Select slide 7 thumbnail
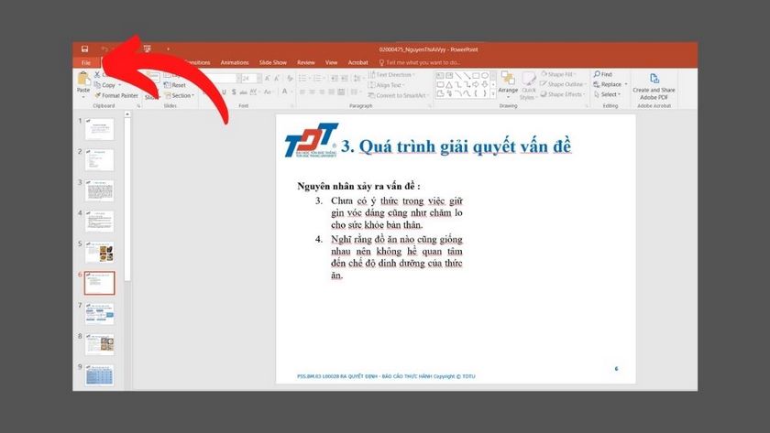The image size is (770, 433). (x=100, y=314)
